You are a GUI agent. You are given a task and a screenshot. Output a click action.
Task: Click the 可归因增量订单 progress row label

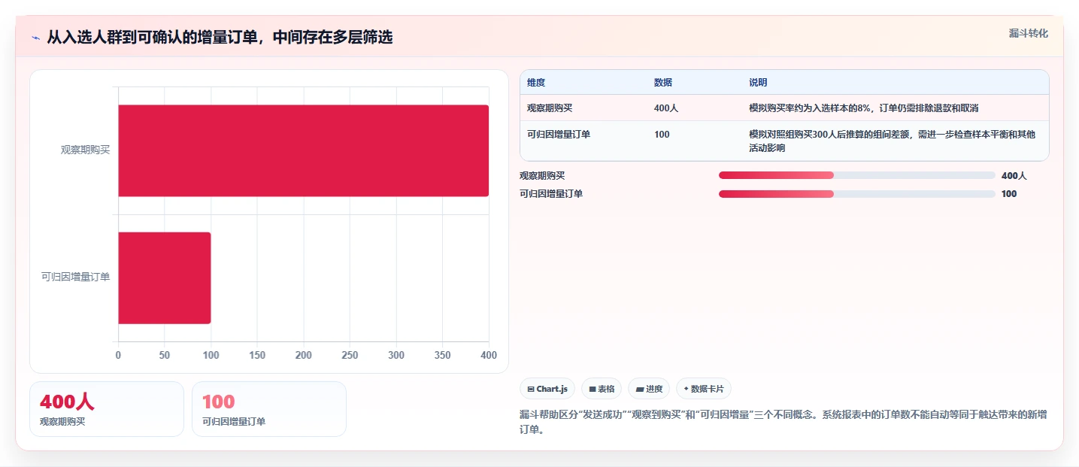(x=551, y=194)
